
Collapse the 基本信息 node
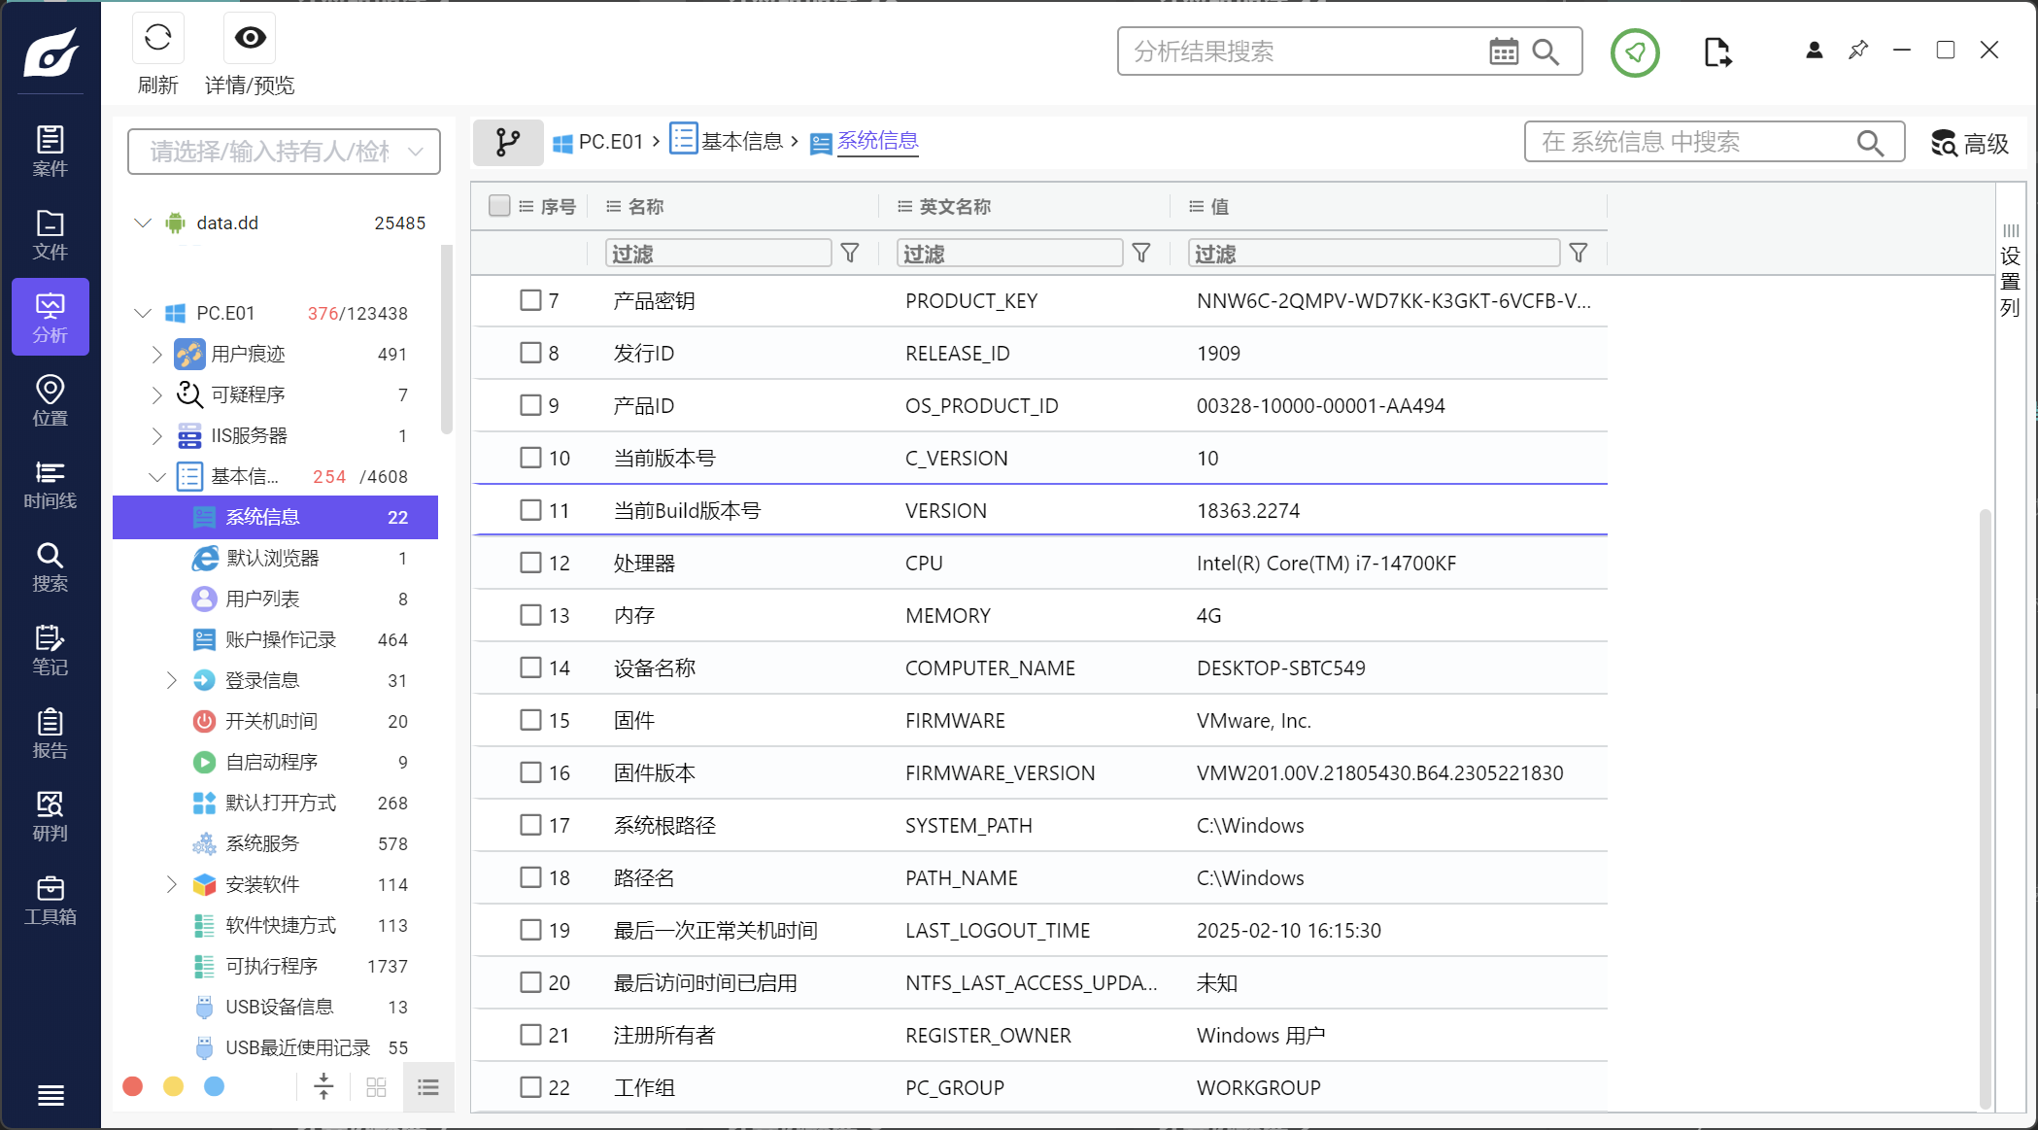pos(156,477)
